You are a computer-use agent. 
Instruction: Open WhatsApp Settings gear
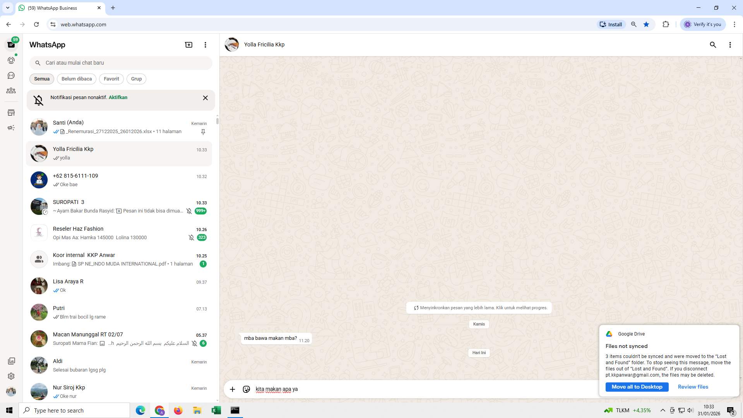point(11,376)
